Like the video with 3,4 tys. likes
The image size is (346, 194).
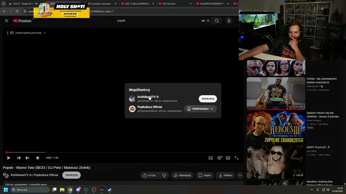tap(150, 175)
